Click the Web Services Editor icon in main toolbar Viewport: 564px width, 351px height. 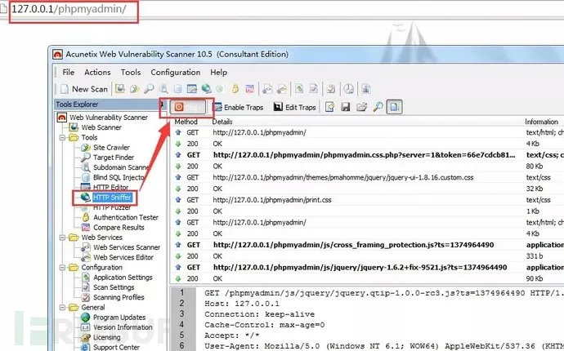pyautogui.click(x=282, y=89)
